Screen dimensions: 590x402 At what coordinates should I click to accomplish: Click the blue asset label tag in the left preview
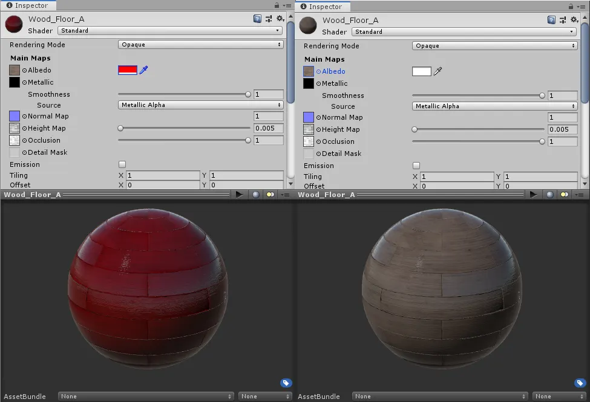(286, 383)
